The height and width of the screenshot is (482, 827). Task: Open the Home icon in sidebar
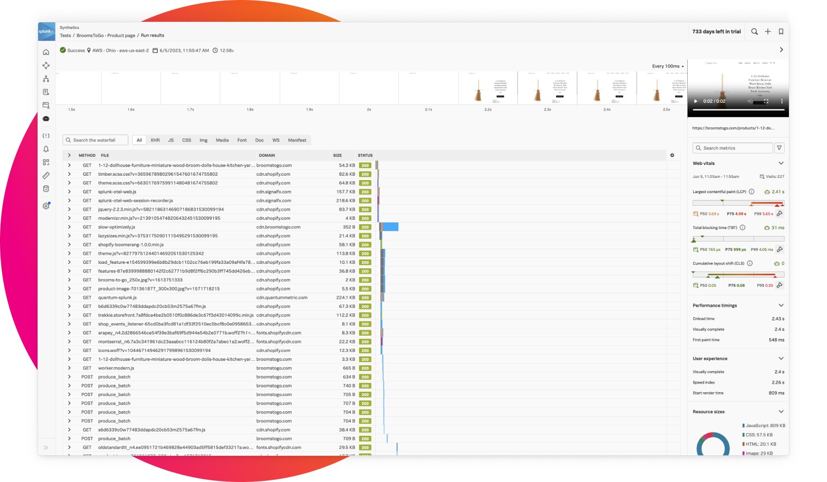tap(46, 52)
